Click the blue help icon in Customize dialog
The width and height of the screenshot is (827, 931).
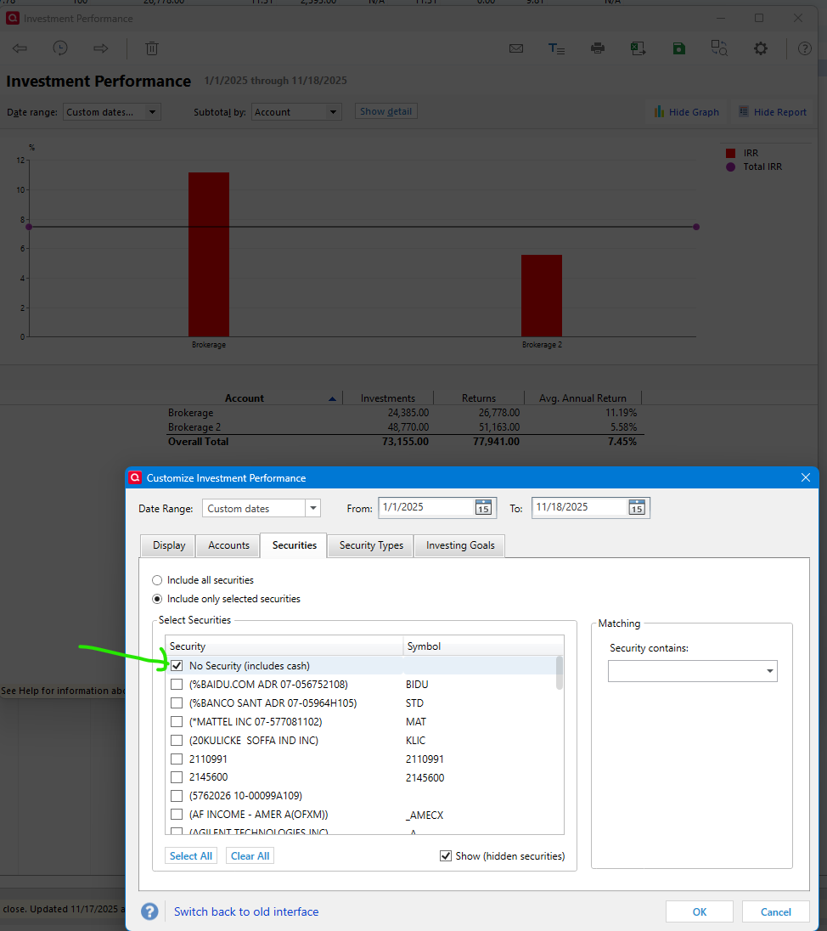point(149,911)
